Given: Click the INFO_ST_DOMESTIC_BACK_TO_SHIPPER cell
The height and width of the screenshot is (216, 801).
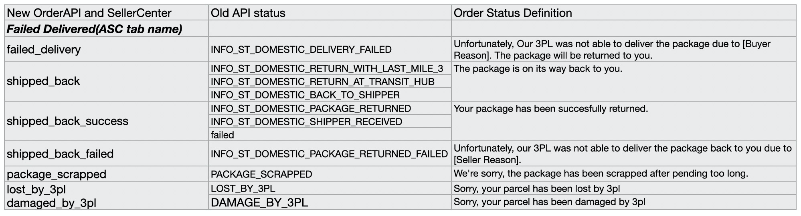Looking at the screenshot, I should [330, 95].
